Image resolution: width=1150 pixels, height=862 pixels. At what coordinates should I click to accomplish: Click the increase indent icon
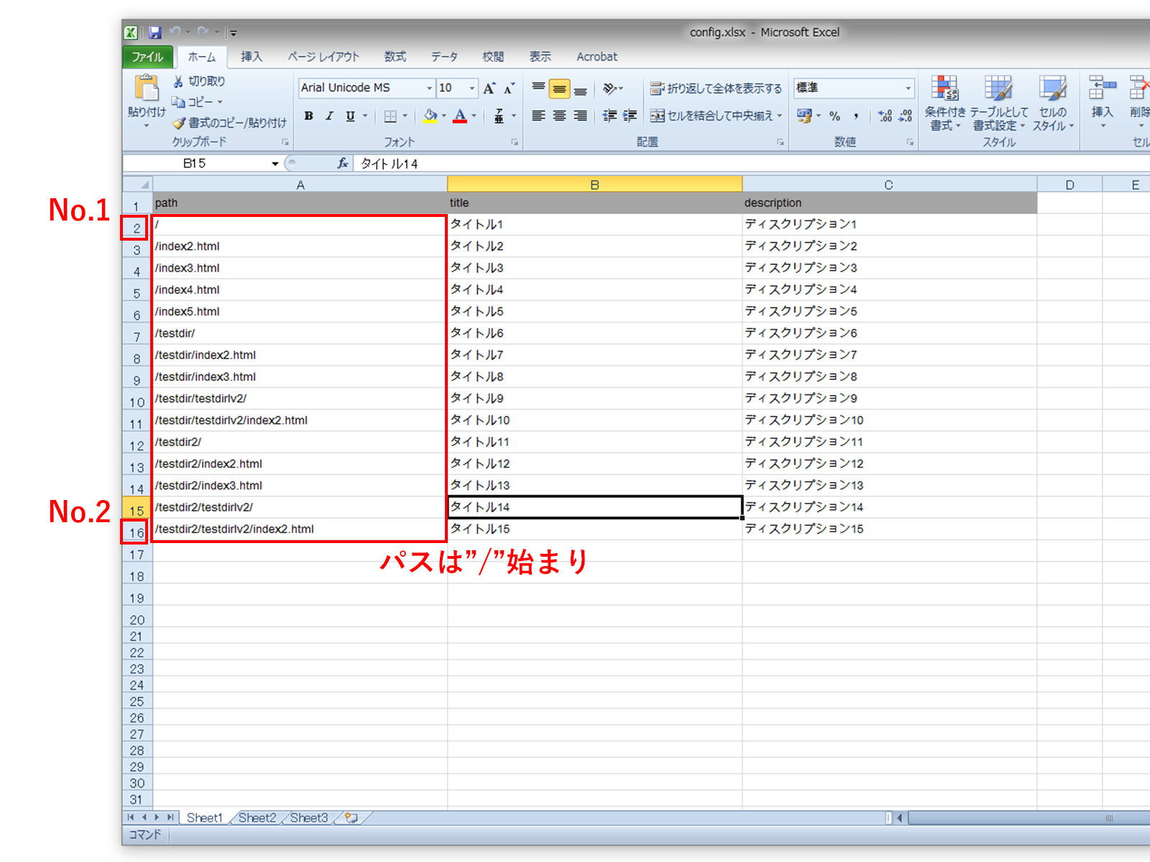[x=630, y=116]
